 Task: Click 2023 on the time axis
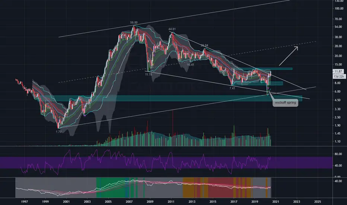(296, 201)
